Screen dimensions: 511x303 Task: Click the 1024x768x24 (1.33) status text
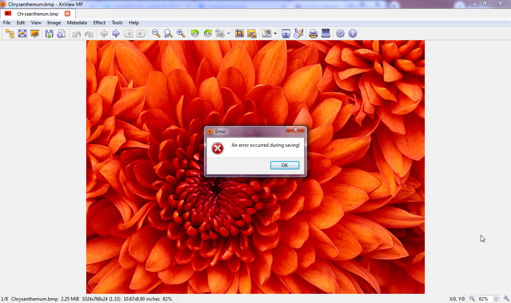point(101,299)
